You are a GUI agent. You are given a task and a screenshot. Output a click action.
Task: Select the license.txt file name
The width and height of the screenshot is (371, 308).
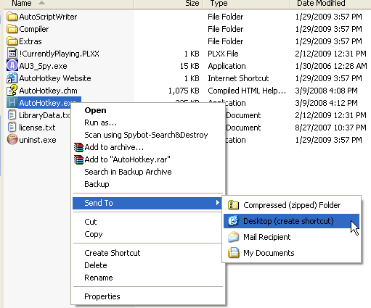(x=37, y=128)
